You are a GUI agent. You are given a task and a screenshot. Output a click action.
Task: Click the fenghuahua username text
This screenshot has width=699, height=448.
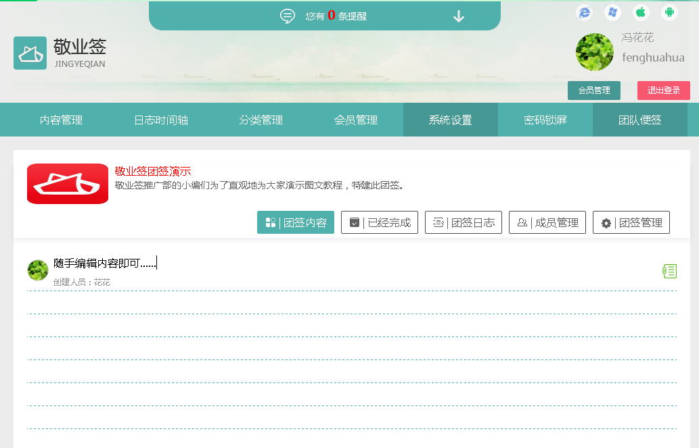click(x=653, y=57)
